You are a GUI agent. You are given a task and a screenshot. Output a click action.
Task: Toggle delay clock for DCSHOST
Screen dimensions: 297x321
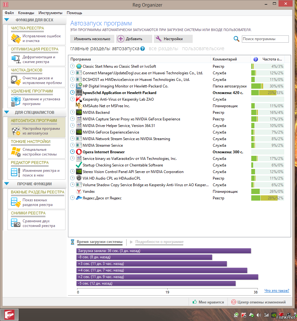[72, 79]
